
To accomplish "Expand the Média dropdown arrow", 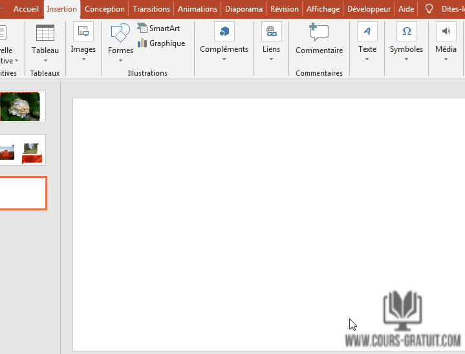I will click(446, 60).
